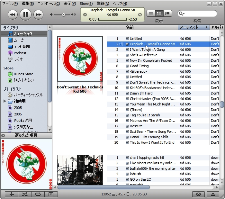Select テレビ番組 in the library

click(x=22, y=47)
